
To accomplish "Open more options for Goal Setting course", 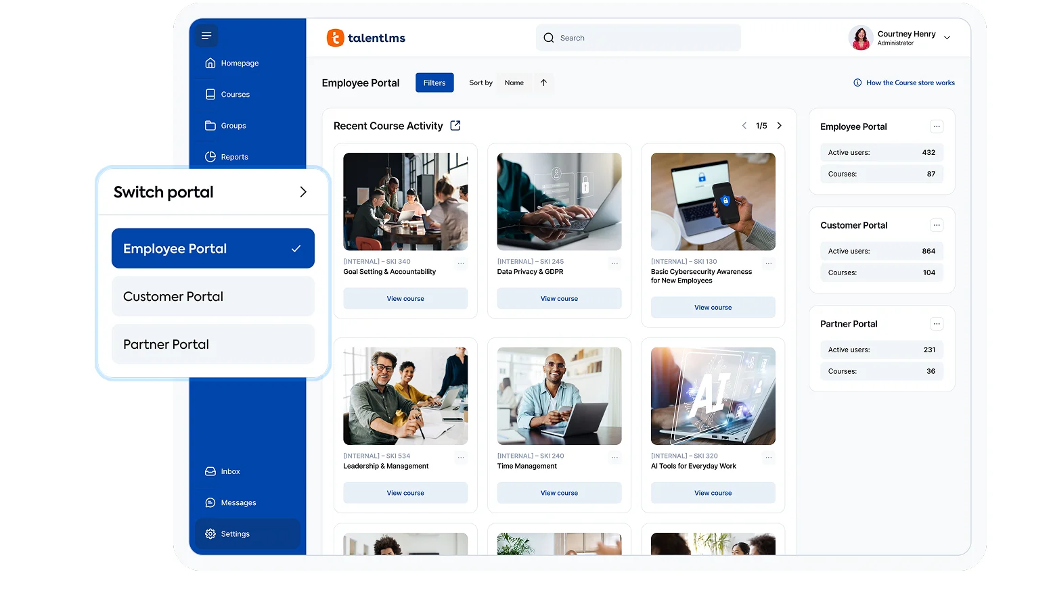I will [x=461, y=263].
